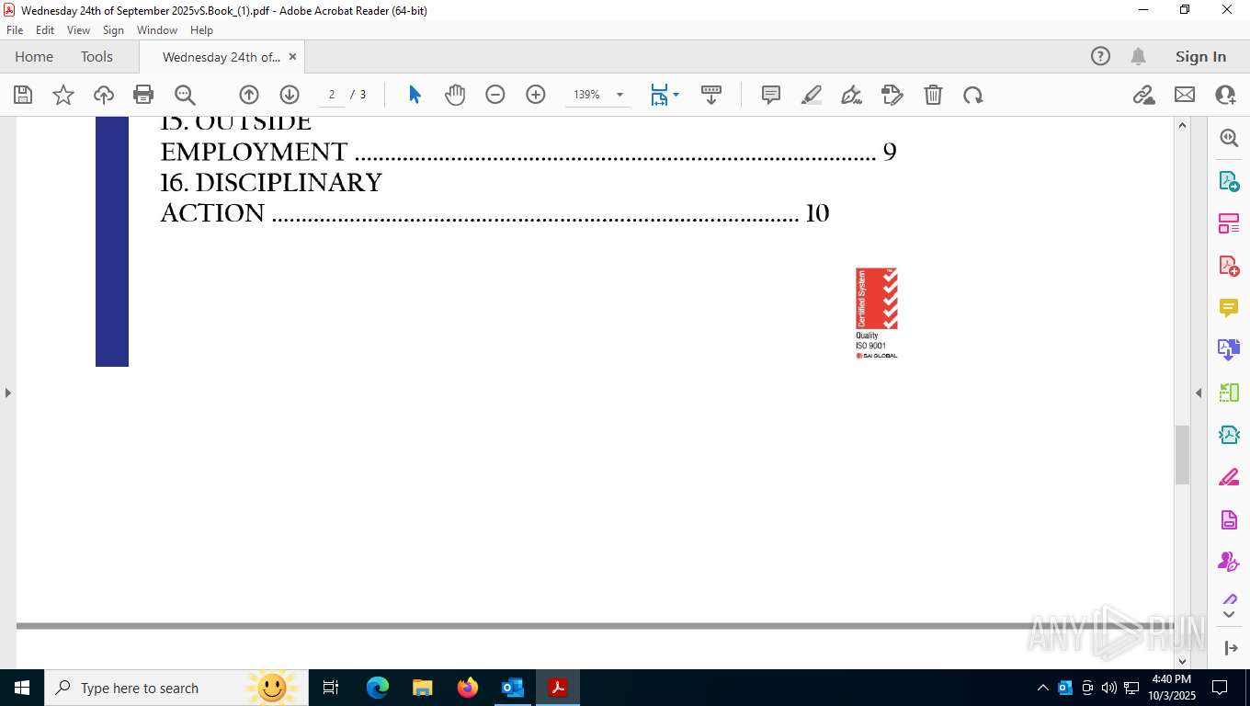The height and width of the screenshot is (706, 1250).
Task: Share with others person icon
Action: [x=1225, y=95]
